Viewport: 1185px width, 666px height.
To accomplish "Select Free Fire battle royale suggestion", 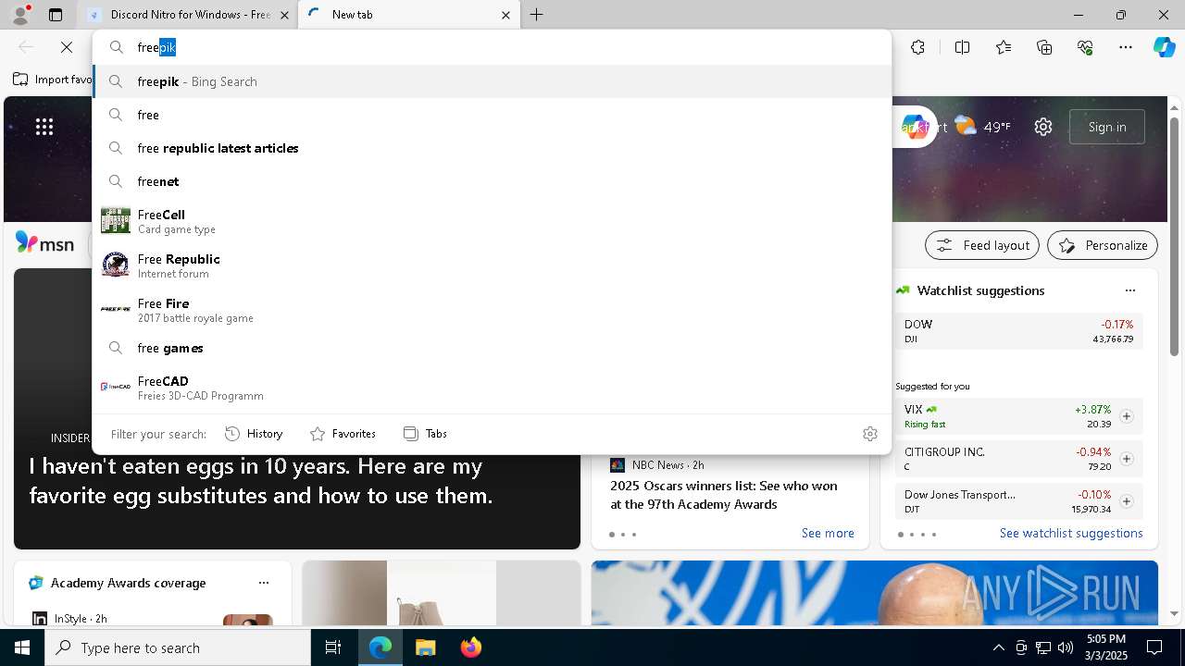I will (492, 310).
